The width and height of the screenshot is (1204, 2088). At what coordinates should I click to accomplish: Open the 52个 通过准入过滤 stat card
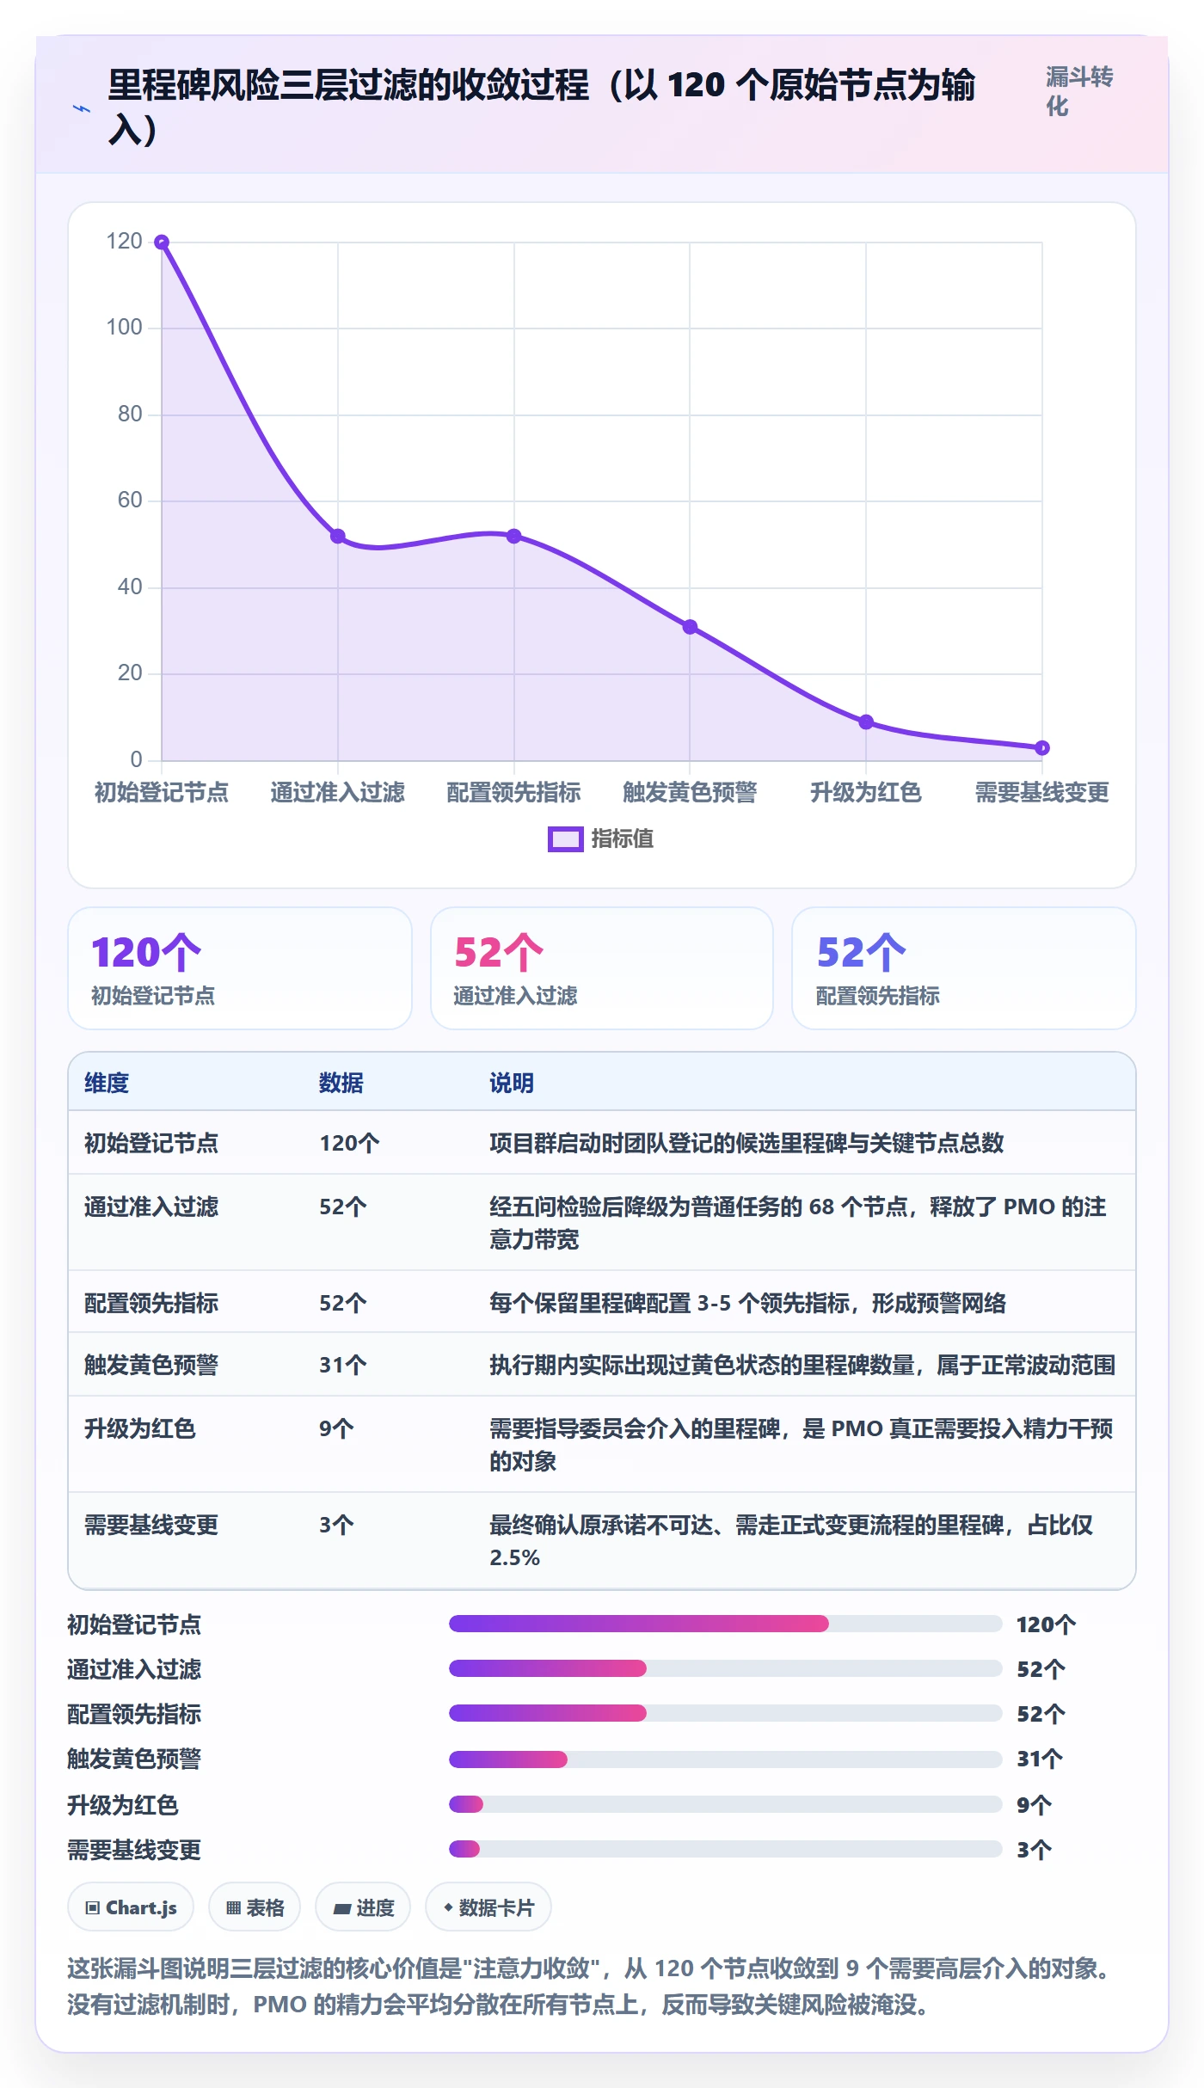(x=602, y=968)
